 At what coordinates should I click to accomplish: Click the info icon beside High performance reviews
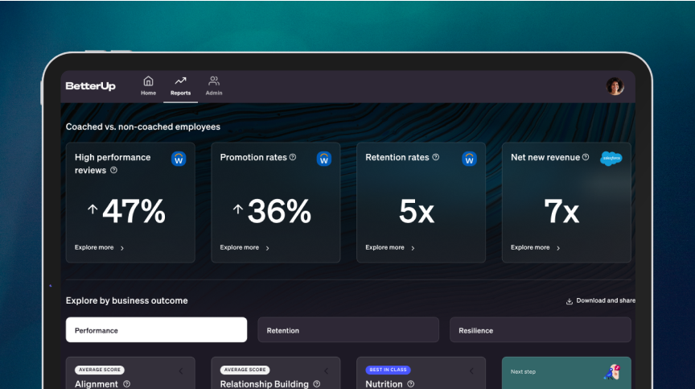tap(113, 170)
